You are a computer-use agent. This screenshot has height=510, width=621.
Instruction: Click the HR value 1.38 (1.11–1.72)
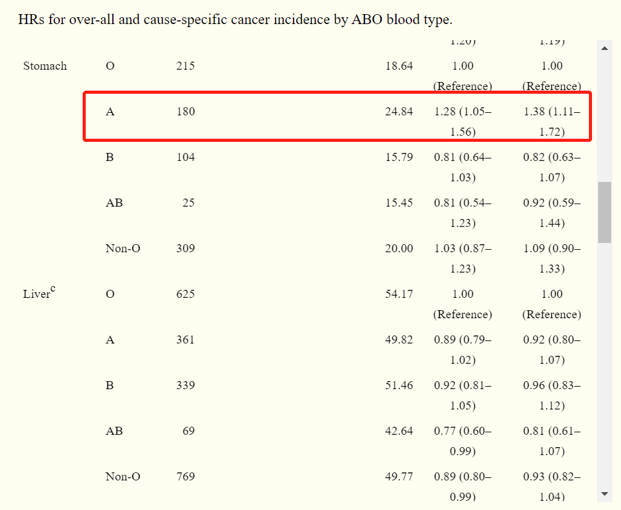click(x=552, y=121)
